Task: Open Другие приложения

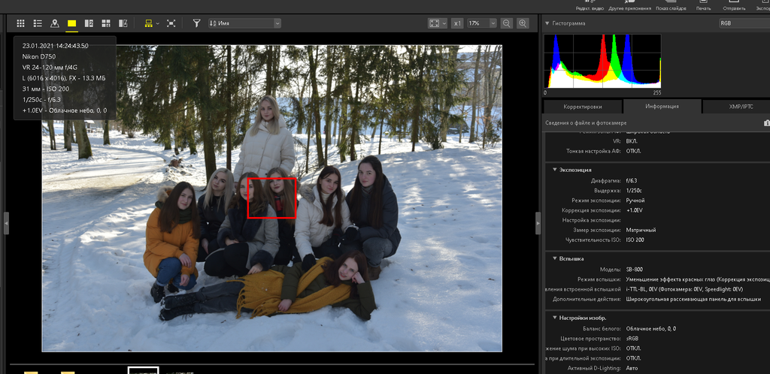Action: pyautogui.click(x=629, y=5)
